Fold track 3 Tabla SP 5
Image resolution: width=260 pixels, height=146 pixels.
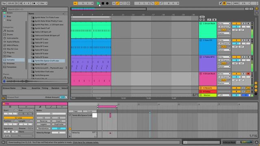[x=201, y=57]
